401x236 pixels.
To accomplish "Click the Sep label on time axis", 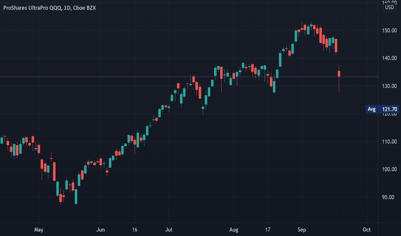I will 302,230.
